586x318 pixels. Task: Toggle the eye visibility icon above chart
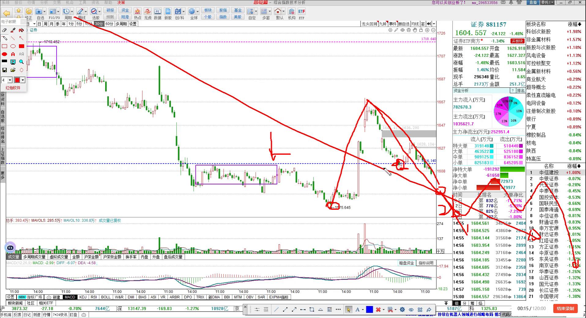point(402,30)
